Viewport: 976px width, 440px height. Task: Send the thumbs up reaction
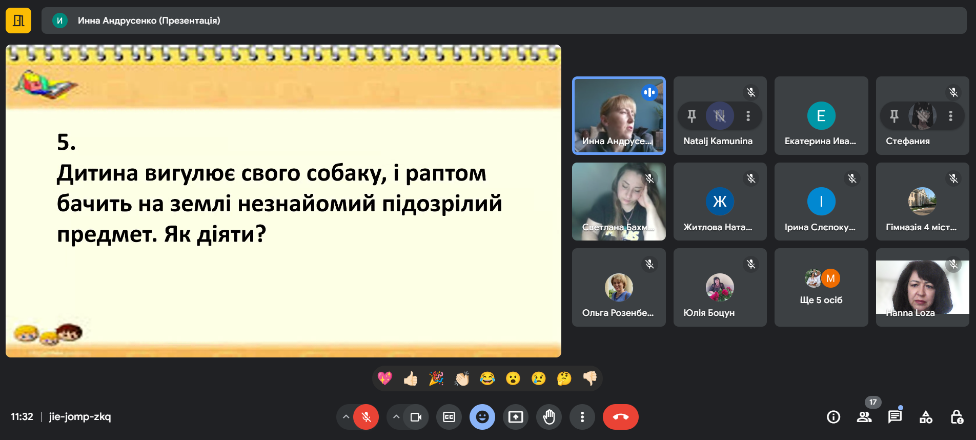click(x=410, y=378)
